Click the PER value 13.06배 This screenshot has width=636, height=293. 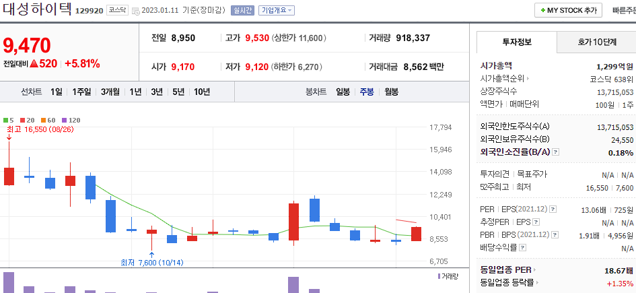tap(594, 210)
